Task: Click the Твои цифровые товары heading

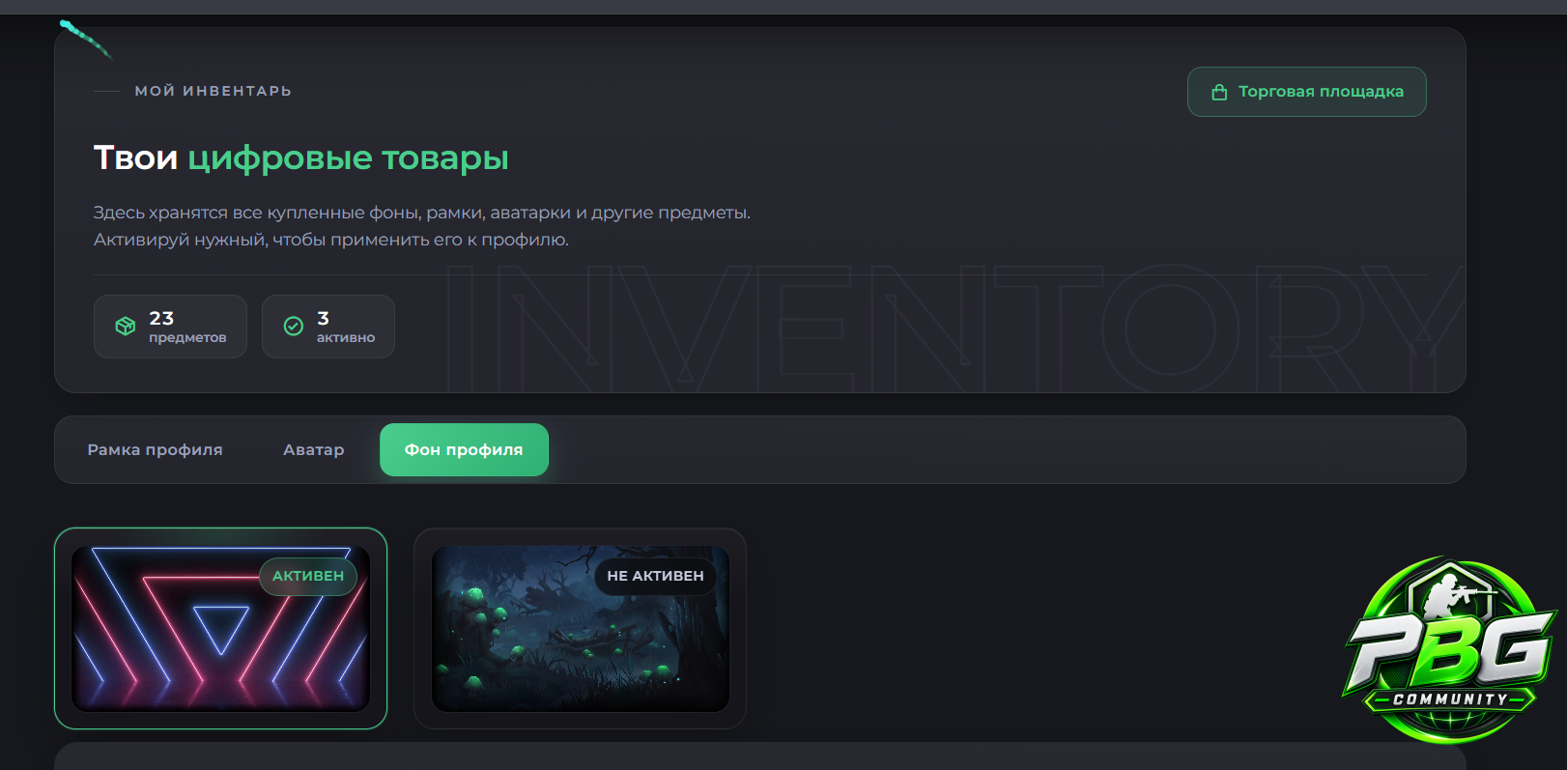Action: tap(300, 157)
